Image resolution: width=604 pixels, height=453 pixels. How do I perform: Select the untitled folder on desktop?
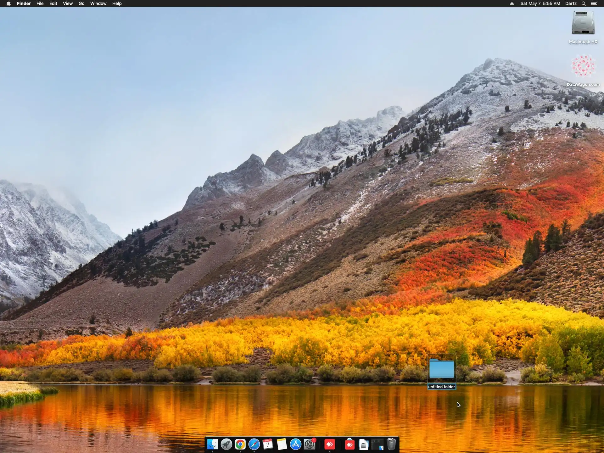441,369
